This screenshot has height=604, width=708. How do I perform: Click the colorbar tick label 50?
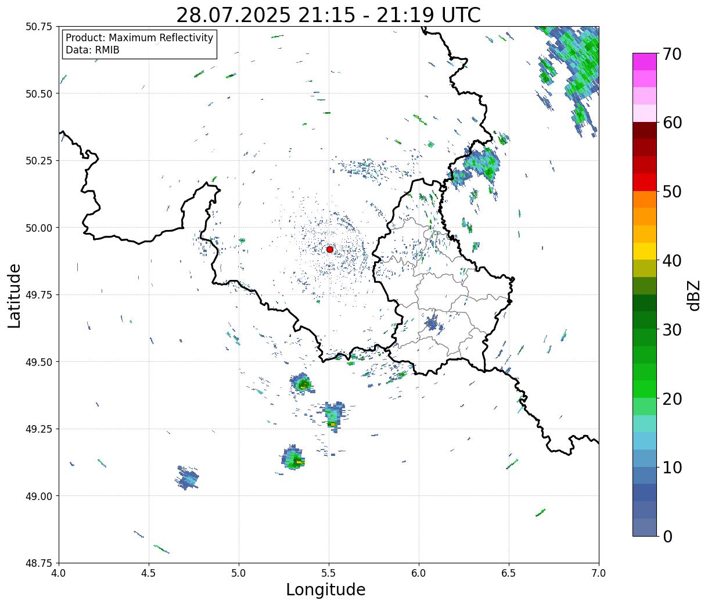pyautogui.click(x=672, y=192)
